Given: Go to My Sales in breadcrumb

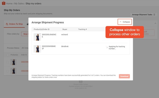Looking at the screenshot, I should (x=19, y=4).
